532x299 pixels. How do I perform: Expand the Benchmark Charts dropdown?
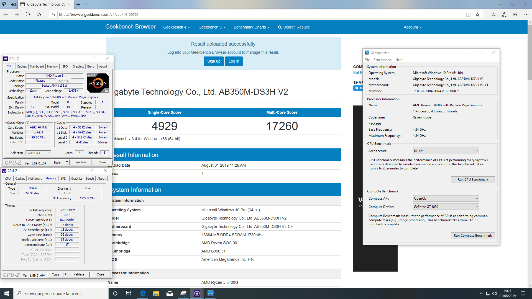click(x=252, y=27)
